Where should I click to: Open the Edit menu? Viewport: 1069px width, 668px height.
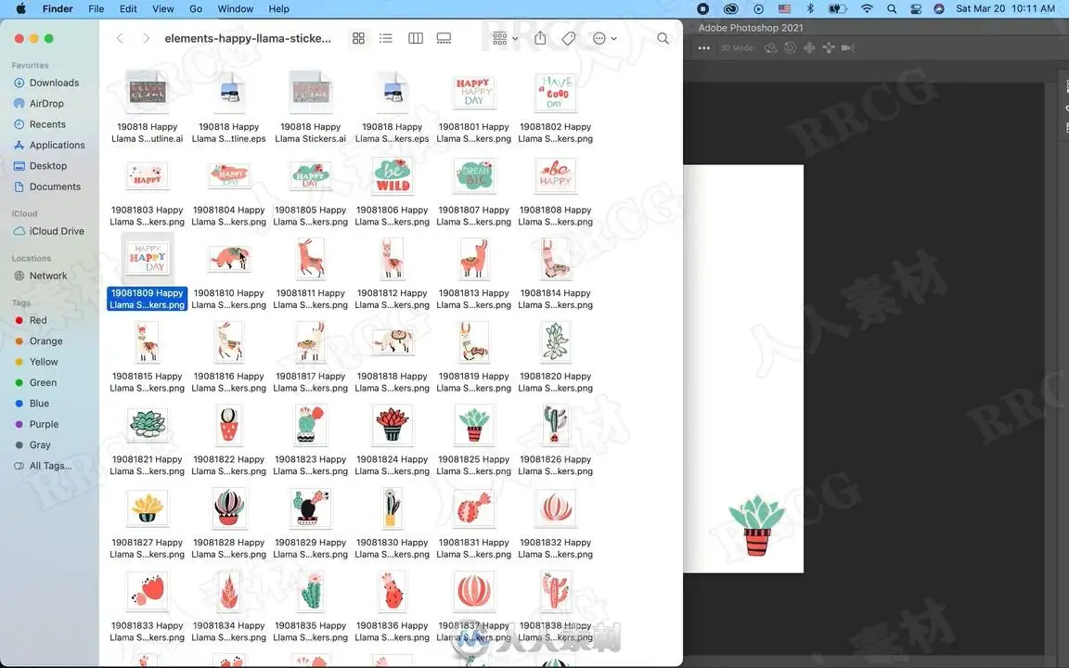(128, 9)
